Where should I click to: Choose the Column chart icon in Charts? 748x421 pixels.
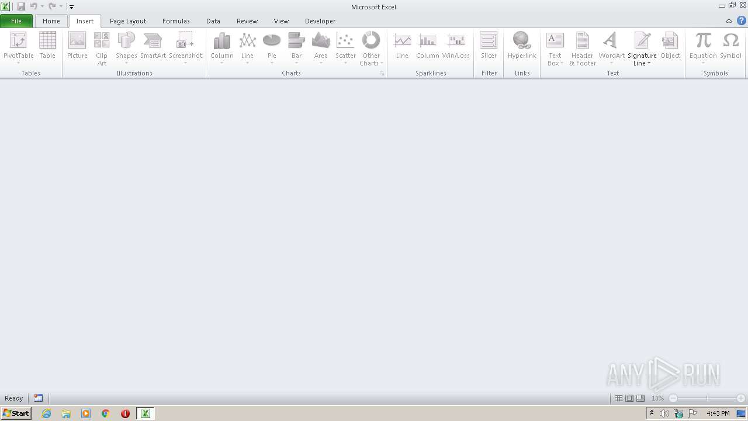pyautogui.click(x=222, y=41)
